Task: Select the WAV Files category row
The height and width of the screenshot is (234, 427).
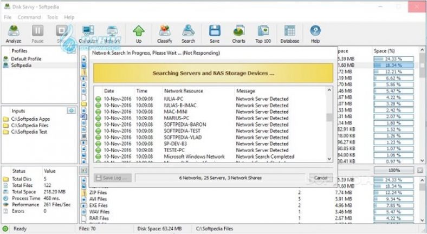Action: [249, 212]
